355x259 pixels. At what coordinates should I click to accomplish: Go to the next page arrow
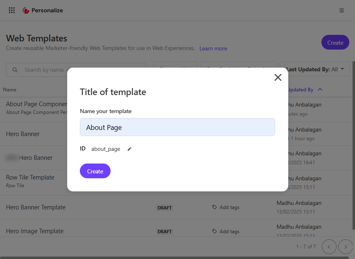345,247
